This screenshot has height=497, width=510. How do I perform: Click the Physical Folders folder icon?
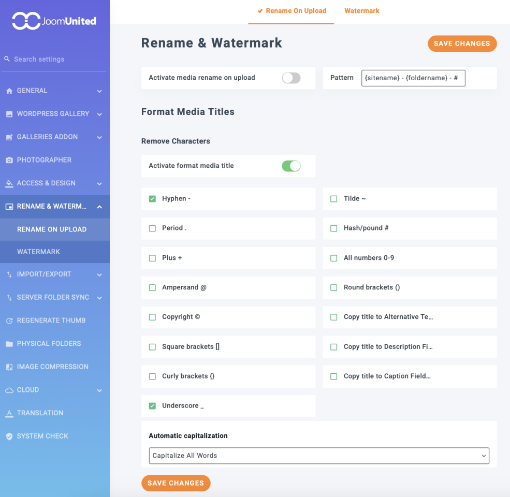[x=9, y=344]
